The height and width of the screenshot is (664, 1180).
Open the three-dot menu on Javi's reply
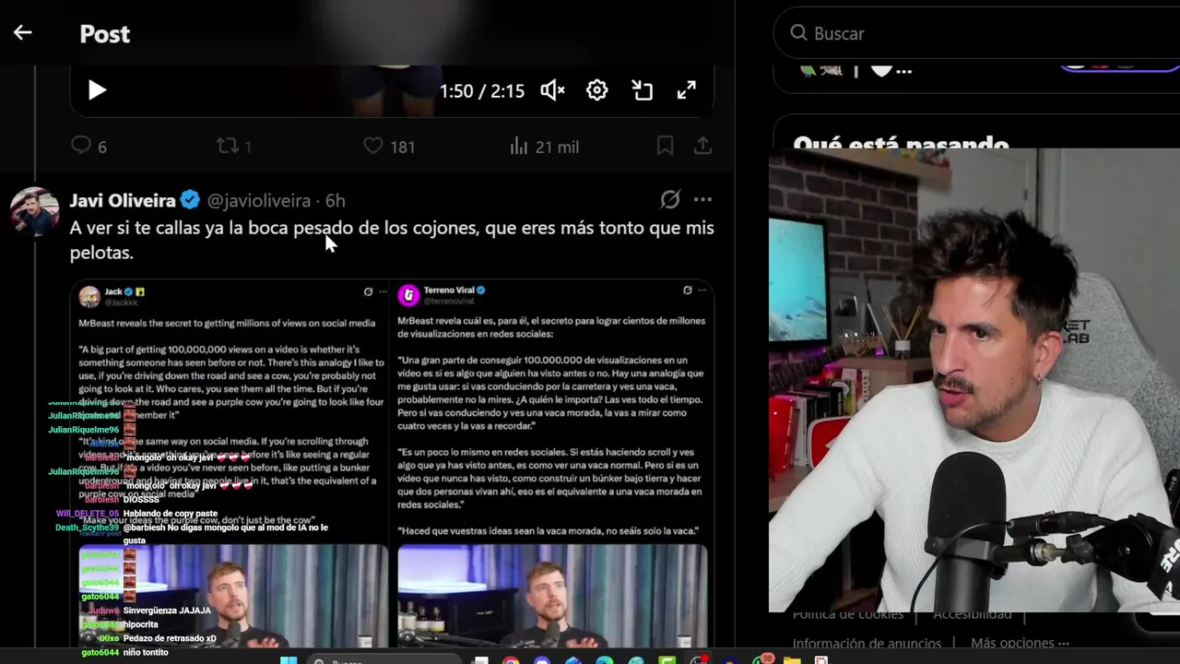(702, 199)
